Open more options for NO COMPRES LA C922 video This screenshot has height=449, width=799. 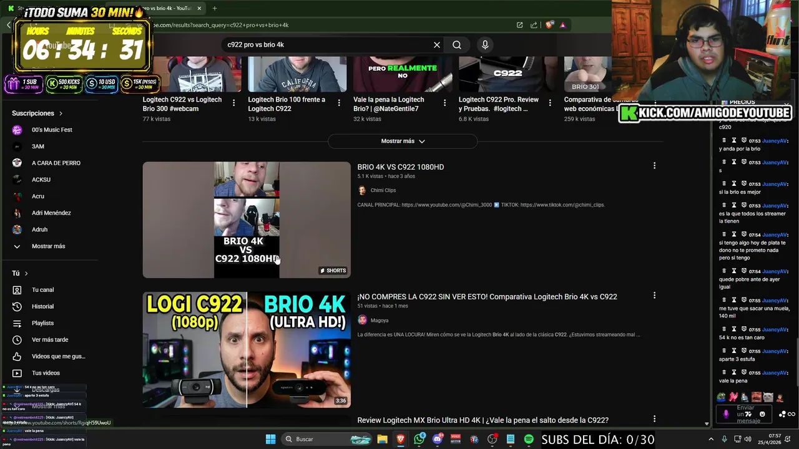click(x=654, y=296)
